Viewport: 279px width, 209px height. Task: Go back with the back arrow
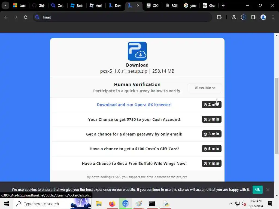6,17
